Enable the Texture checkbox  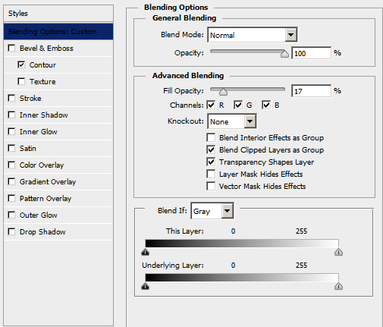coord(21,81)
